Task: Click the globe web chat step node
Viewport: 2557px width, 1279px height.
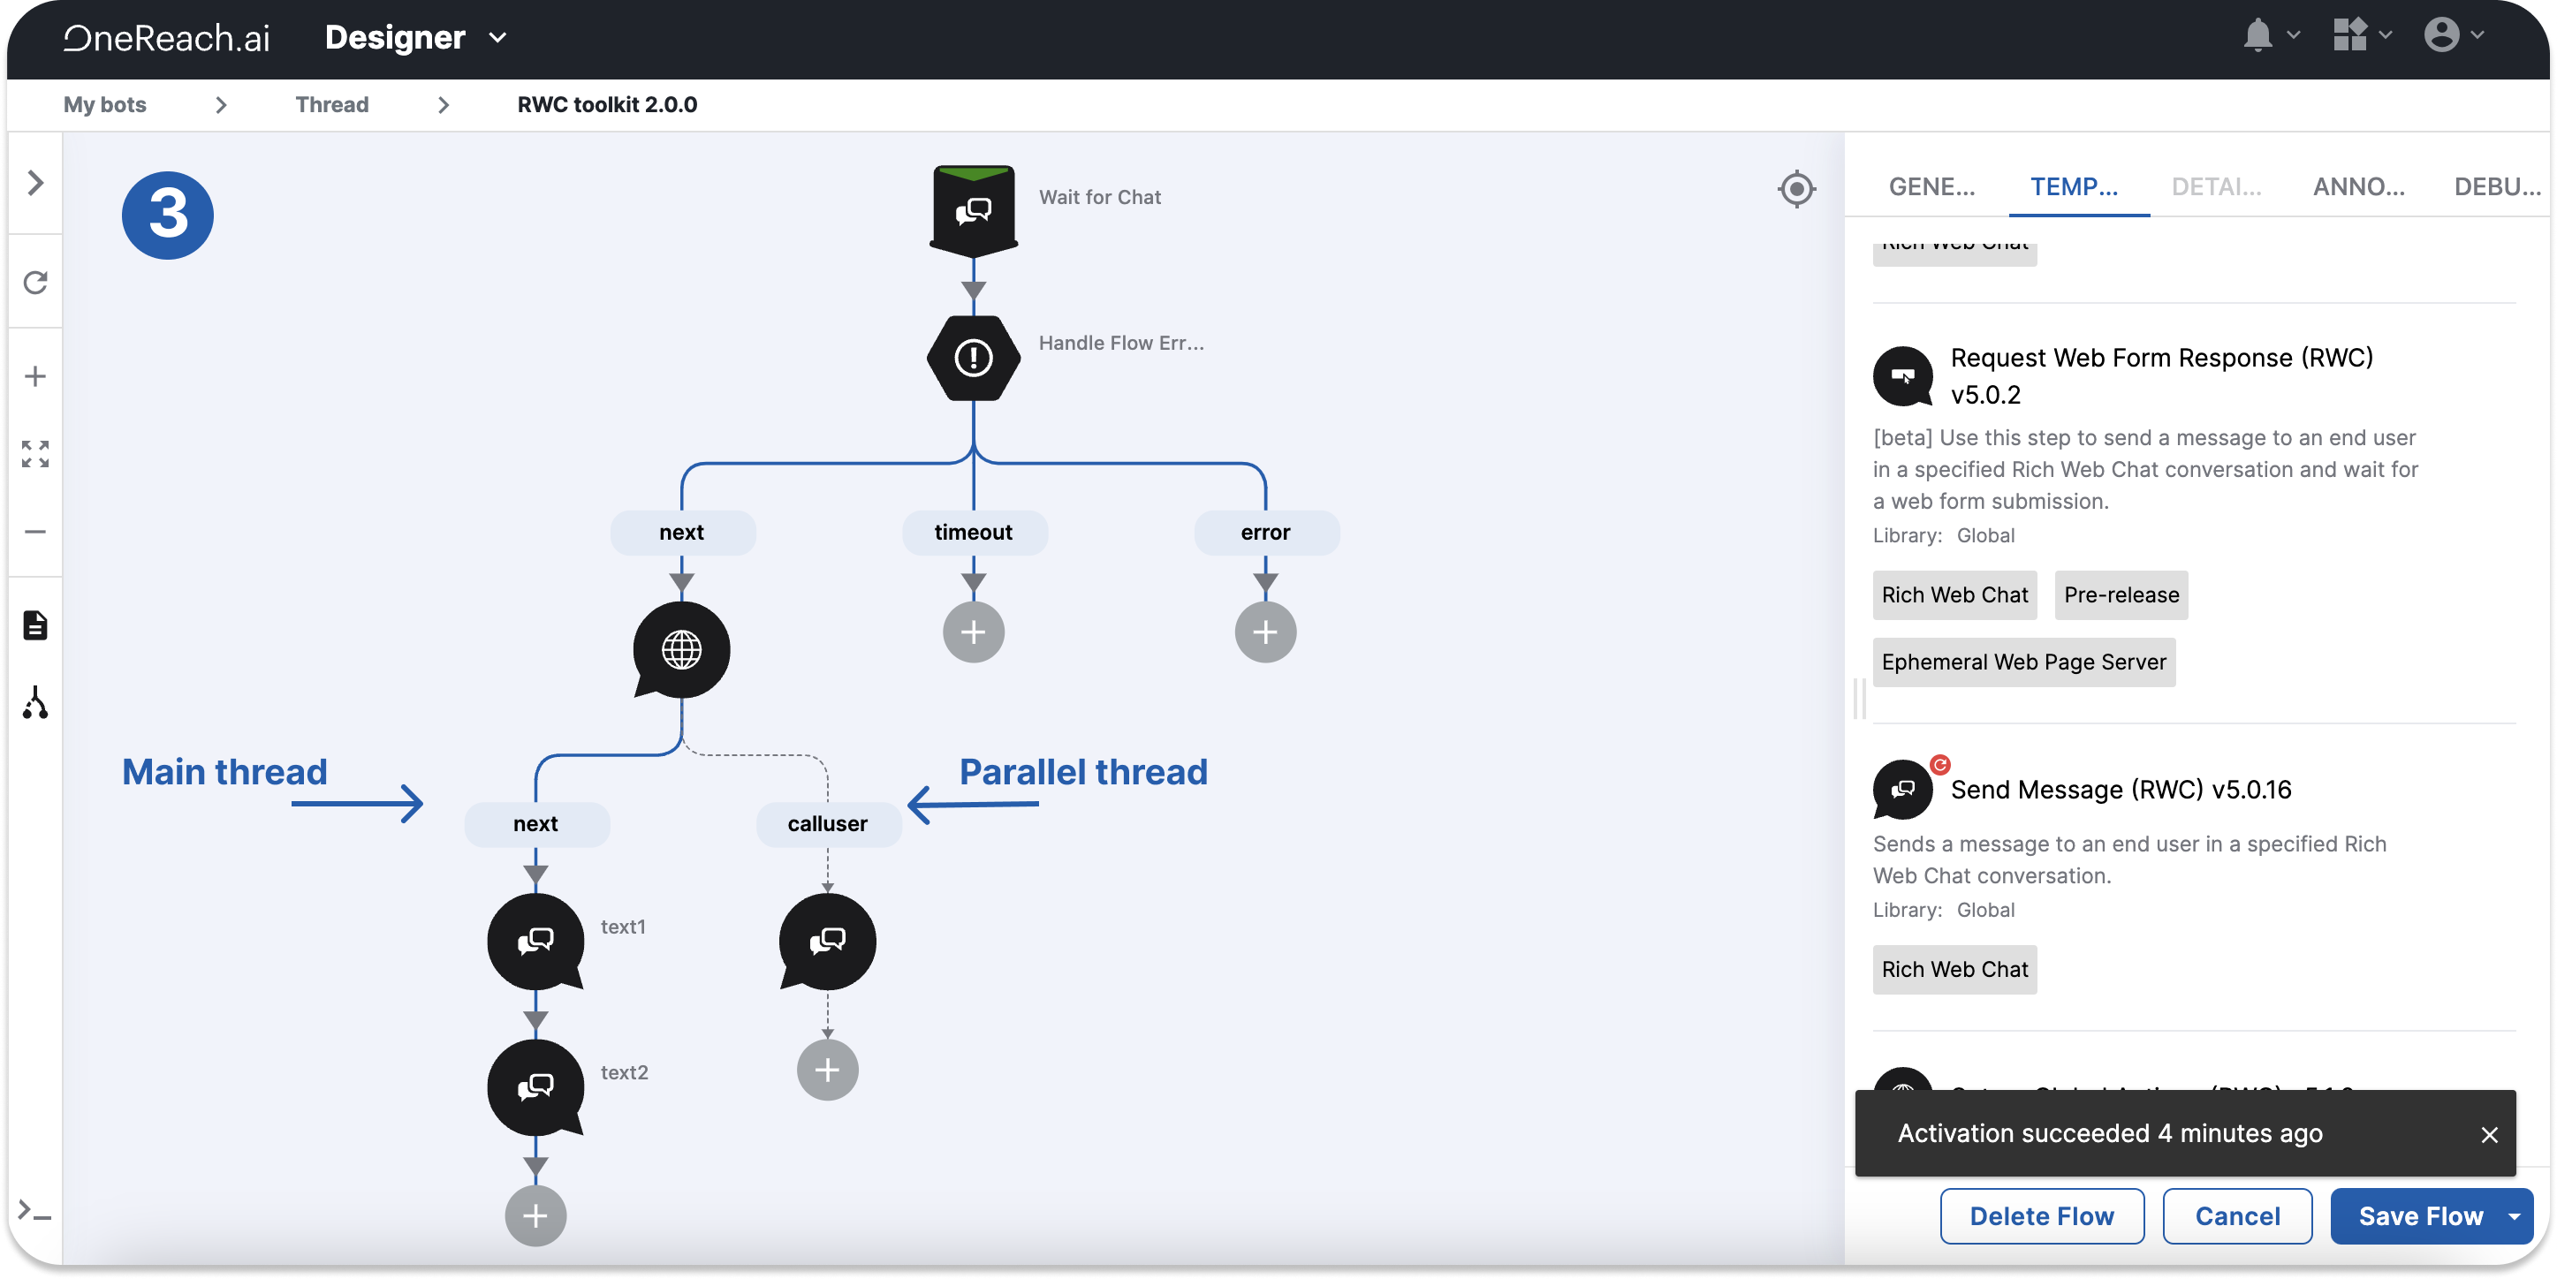Action: [x=681, y=649]
